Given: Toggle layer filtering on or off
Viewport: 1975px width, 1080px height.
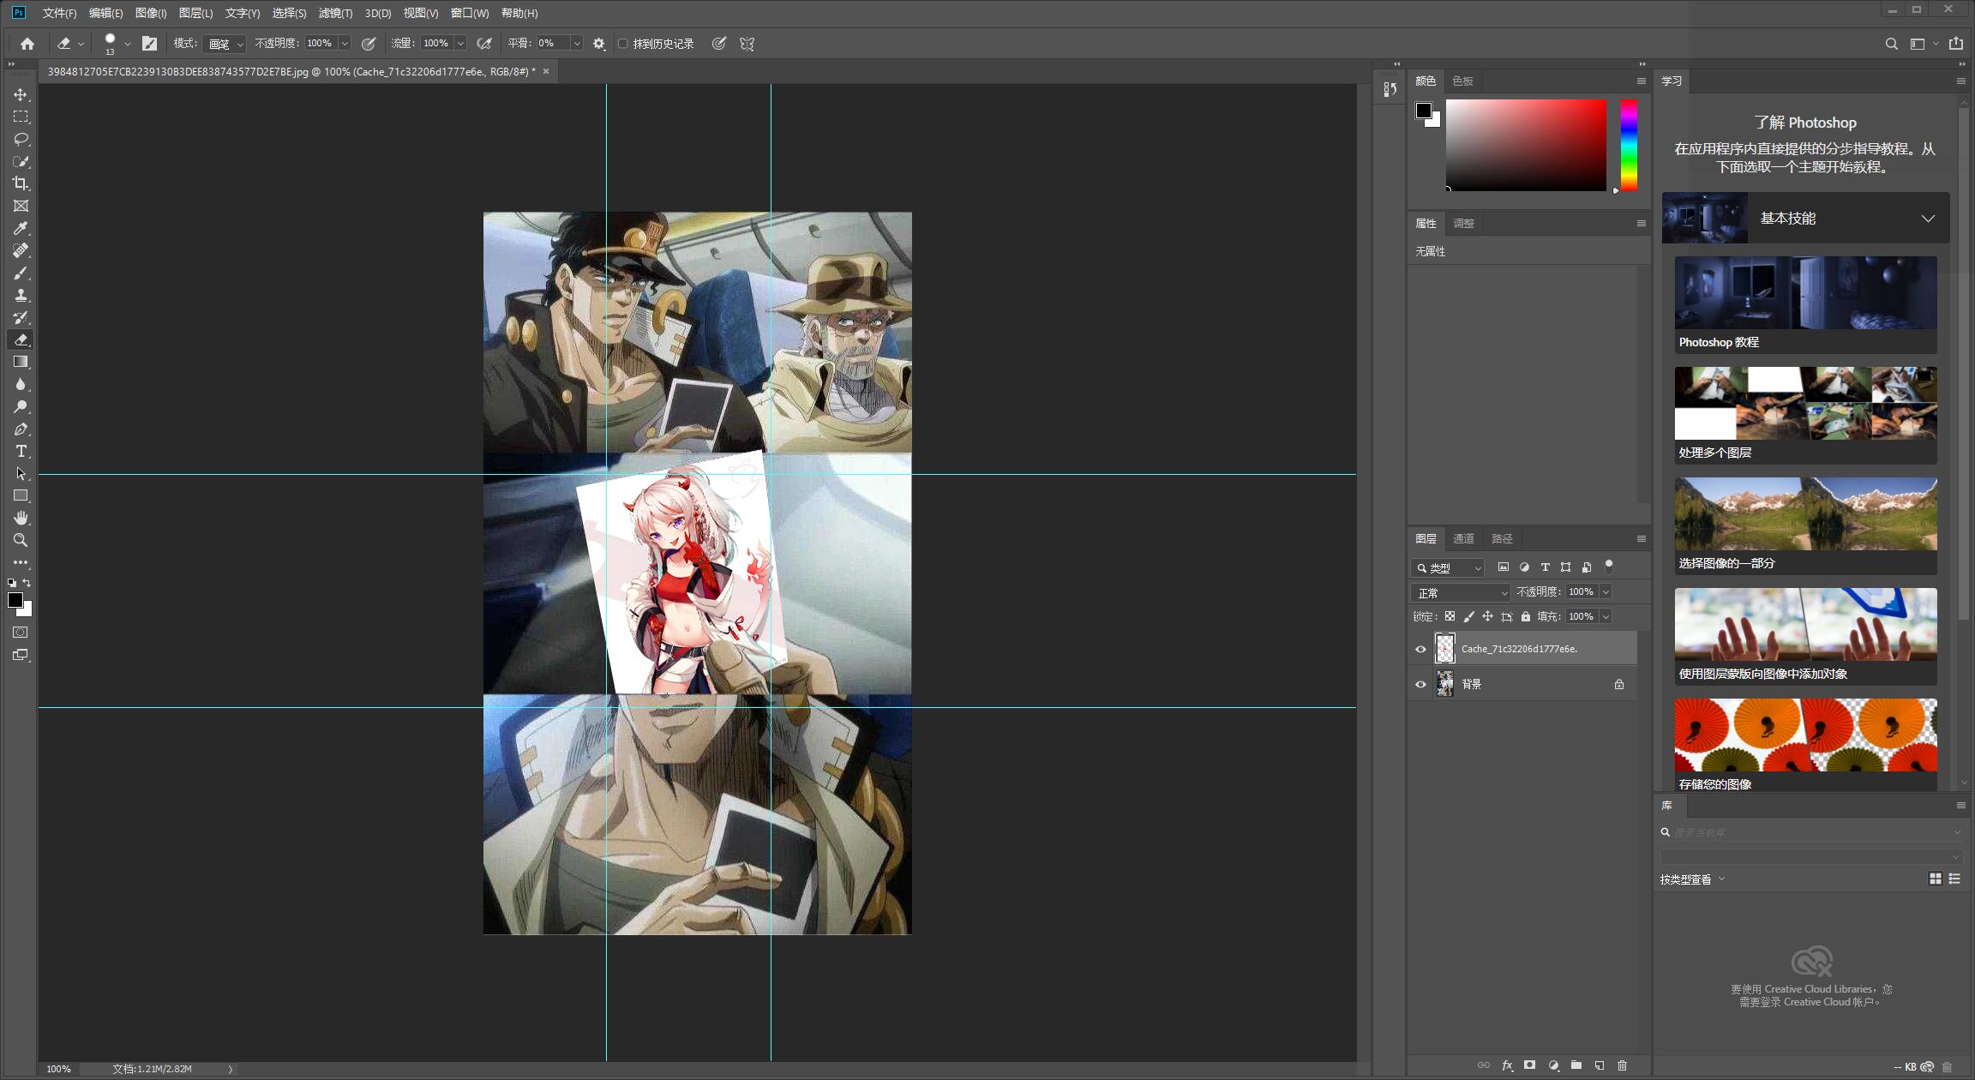Looking at the screenshot, I should (x=1609, y=566).
